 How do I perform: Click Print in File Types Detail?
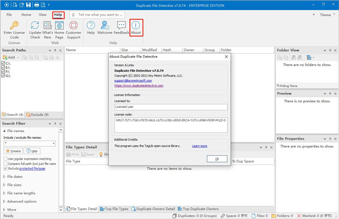pyautogui.click(x=73, y=154)
